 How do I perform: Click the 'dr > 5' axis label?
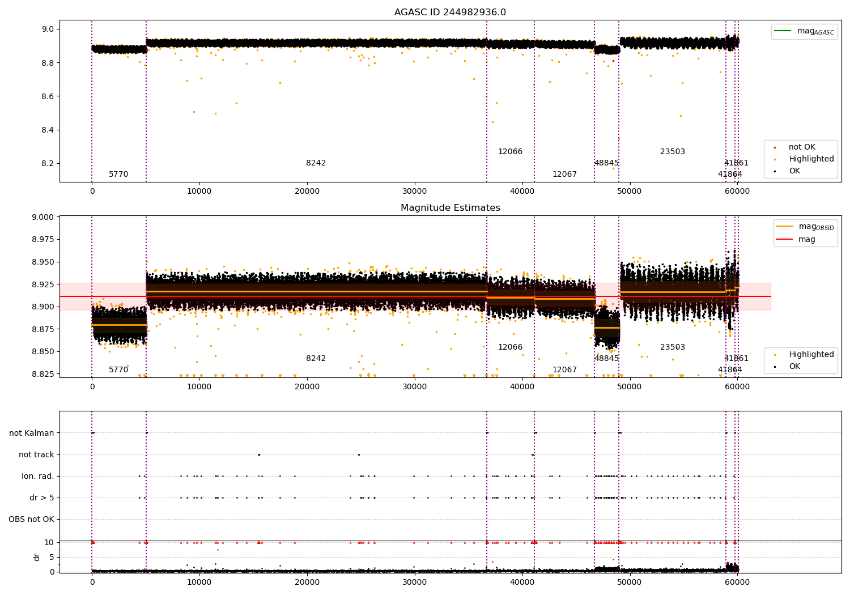[x=42, y=498]
